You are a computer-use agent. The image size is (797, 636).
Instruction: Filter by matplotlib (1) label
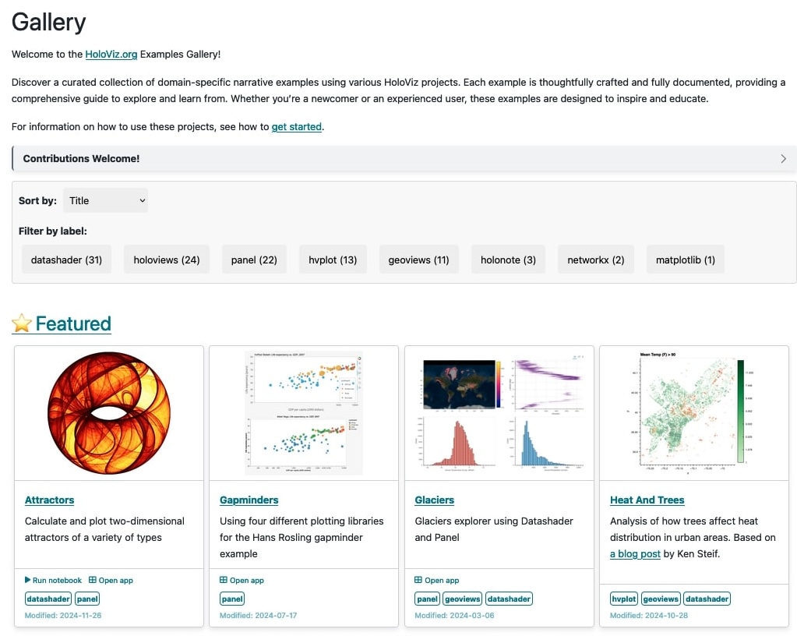pos(686,260)
